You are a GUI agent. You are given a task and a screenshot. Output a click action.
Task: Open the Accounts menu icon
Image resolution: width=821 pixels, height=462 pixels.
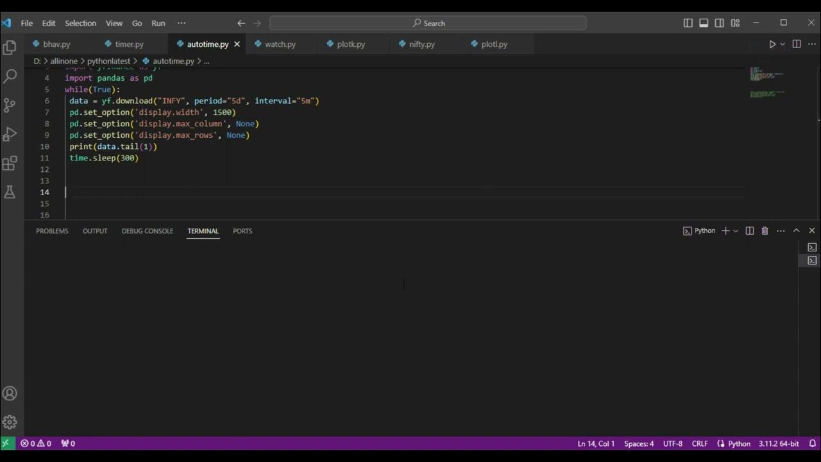click(10, 393)
